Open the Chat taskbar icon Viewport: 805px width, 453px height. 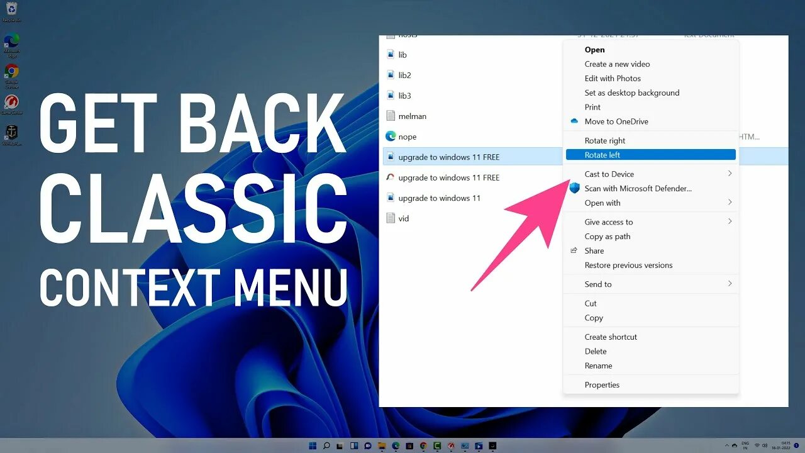(368, 445)
